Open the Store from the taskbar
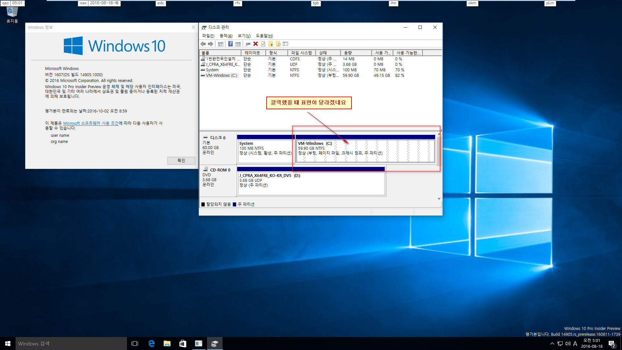 [x=183, y=344]
